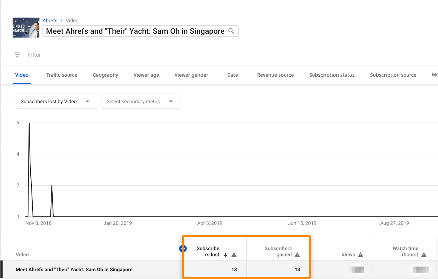Click the search magnifier in the video title field

click(x=231, y=31)
